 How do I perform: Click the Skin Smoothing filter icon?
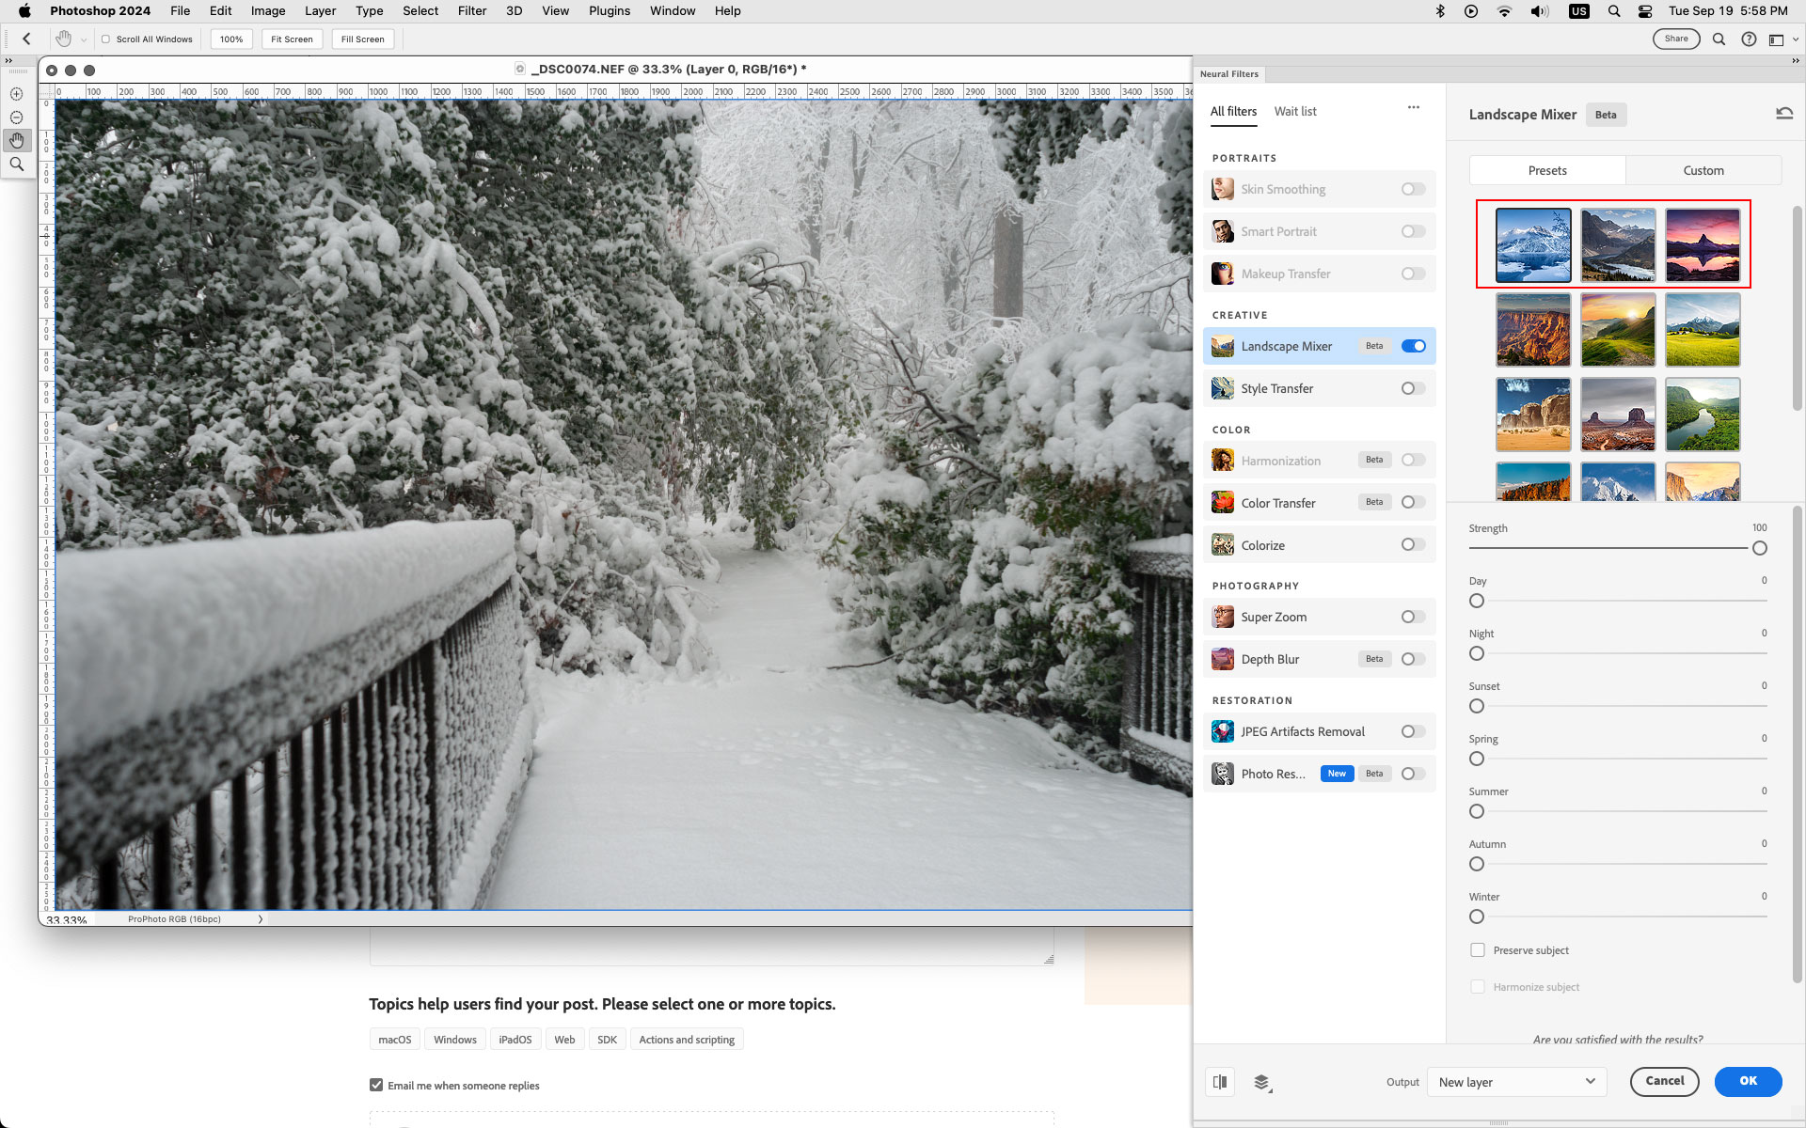click(x=1222, y=188)
